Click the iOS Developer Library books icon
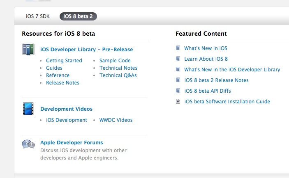The height and width of the screenshot is (178, 289). [28, 49]
